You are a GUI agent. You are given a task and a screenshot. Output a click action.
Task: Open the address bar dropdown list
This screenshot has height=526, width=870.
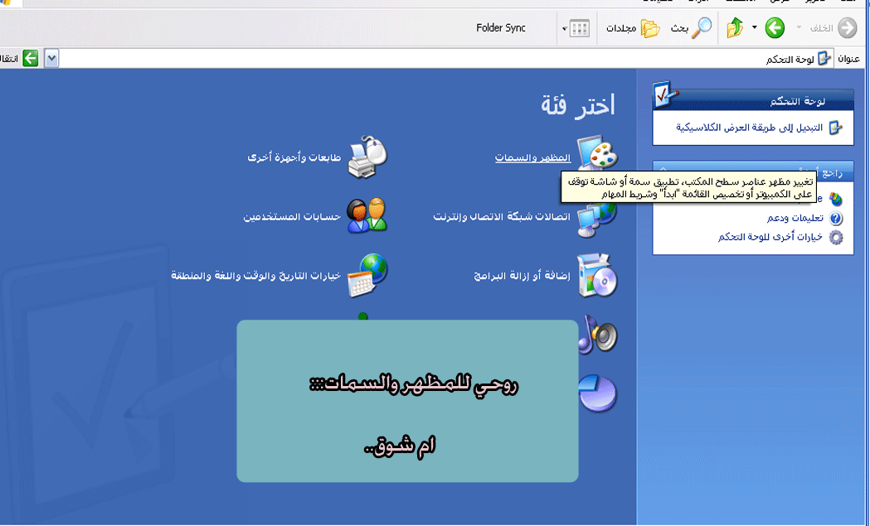(51, 58)
